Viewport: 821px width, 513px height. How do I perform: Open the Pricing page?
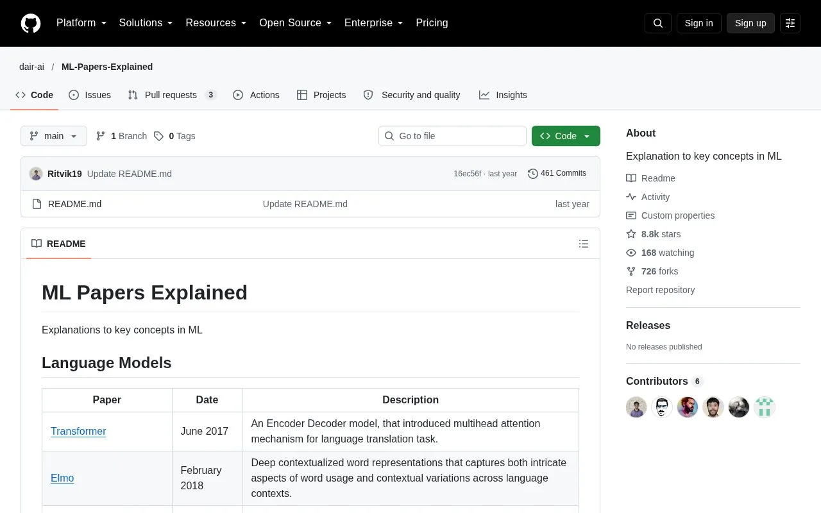coord(432,23)
